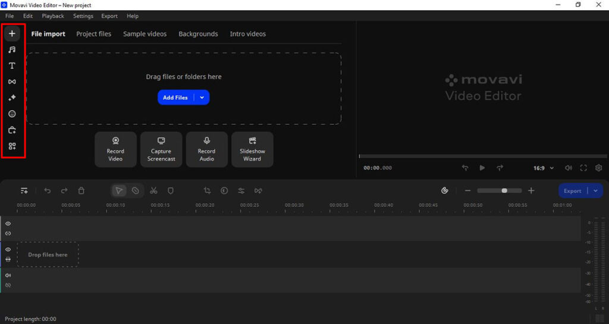Switch to File import tab
This screenshot has width=609, height=324.
[48, 34]
